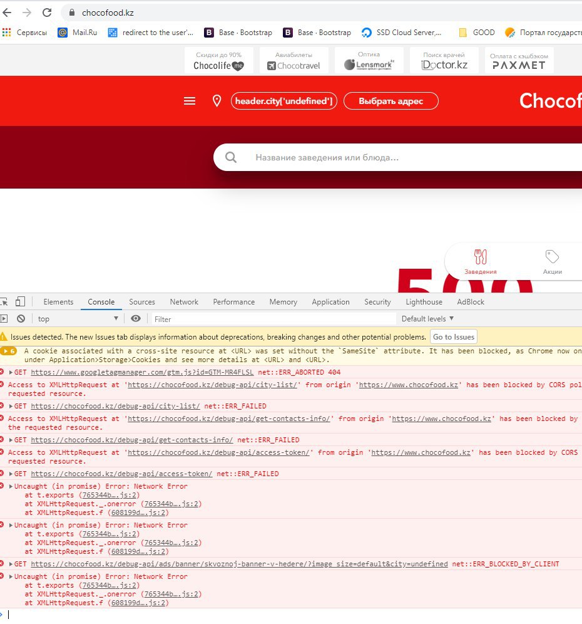The width and height of the screenshot is (582, 624).
Task: Toggle the console sidebar
Action: pos(4,319)
